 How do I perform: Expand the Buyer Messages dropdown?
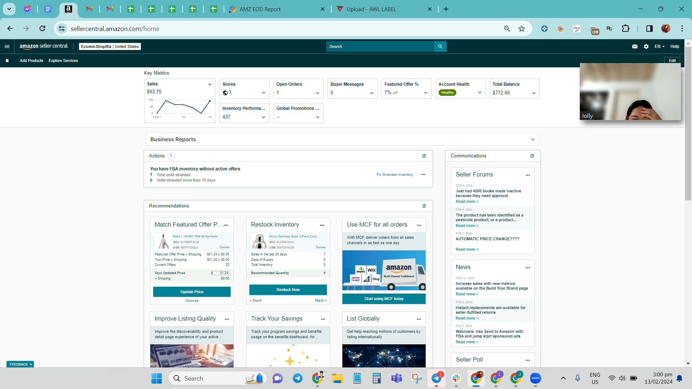372,93
